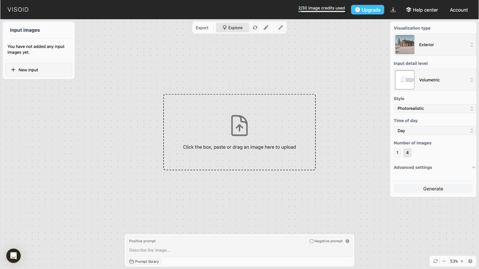Open the help question mark in the zoom bar
479x269 pixels.
(470, 261)
